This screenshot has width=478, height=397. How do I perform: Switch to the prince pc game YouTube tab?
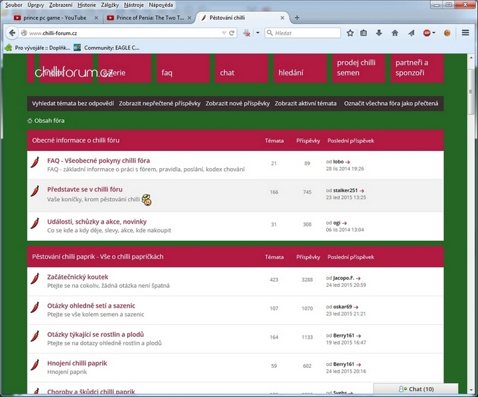point(54,18)
